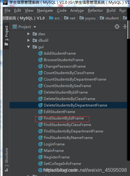Select CountStudentsByClassFrame in the tree
Screen dimensions: 130x176
point(69,73)
